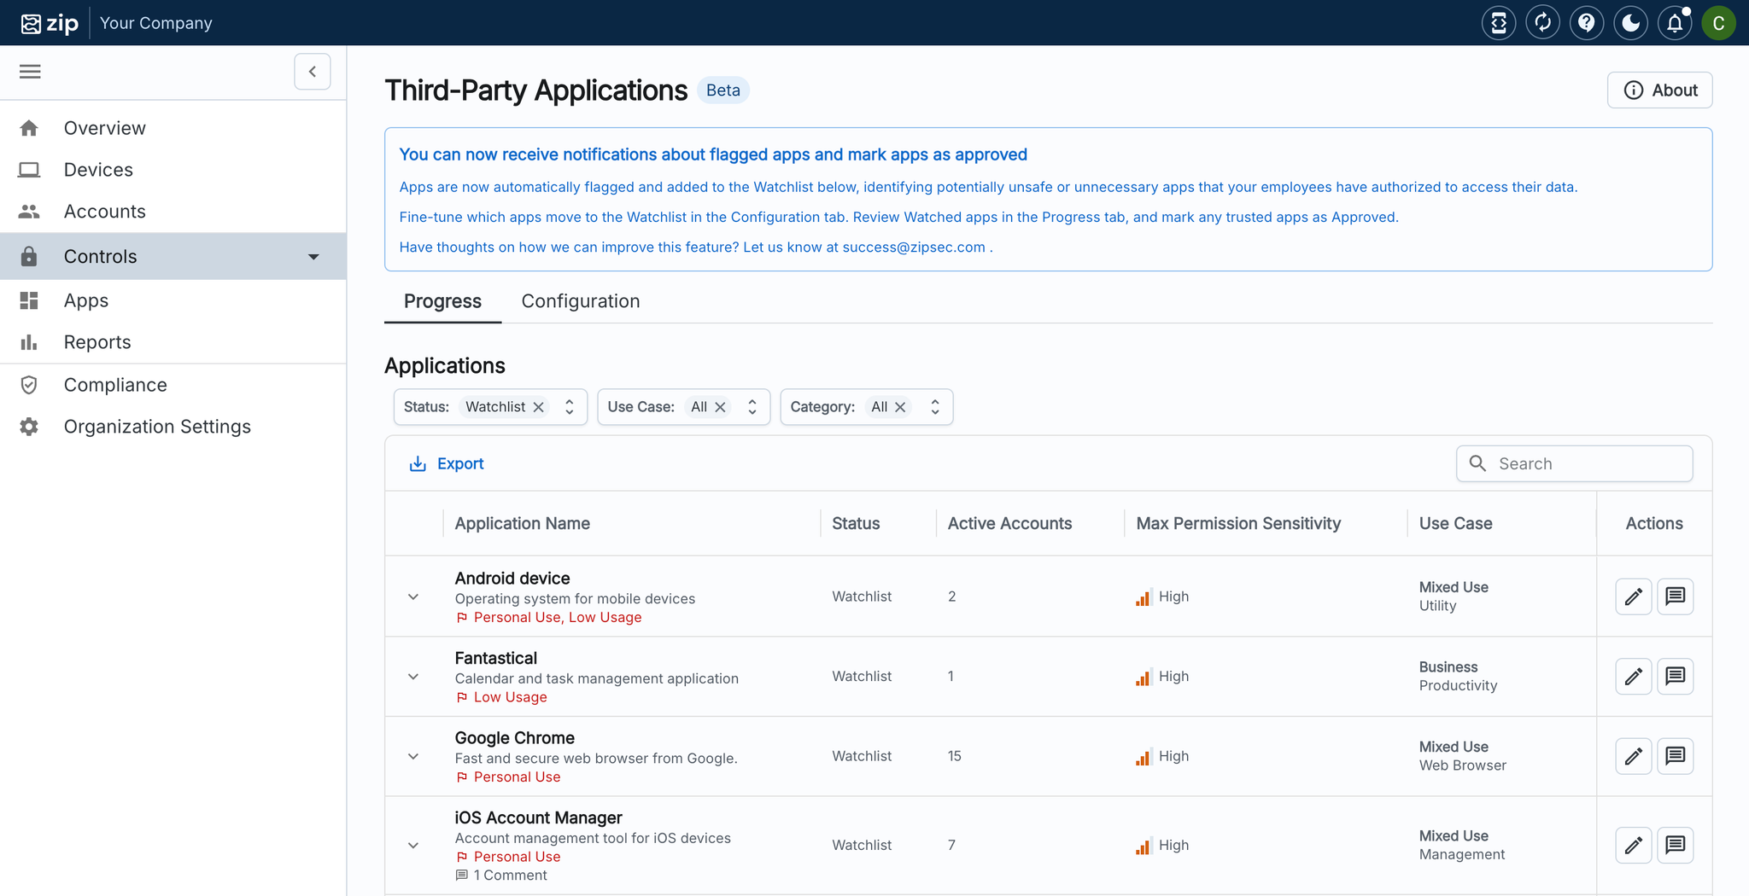Toggle dark mode moon icon
This screenshot has width=1749, height=896.
point(1630,23)
